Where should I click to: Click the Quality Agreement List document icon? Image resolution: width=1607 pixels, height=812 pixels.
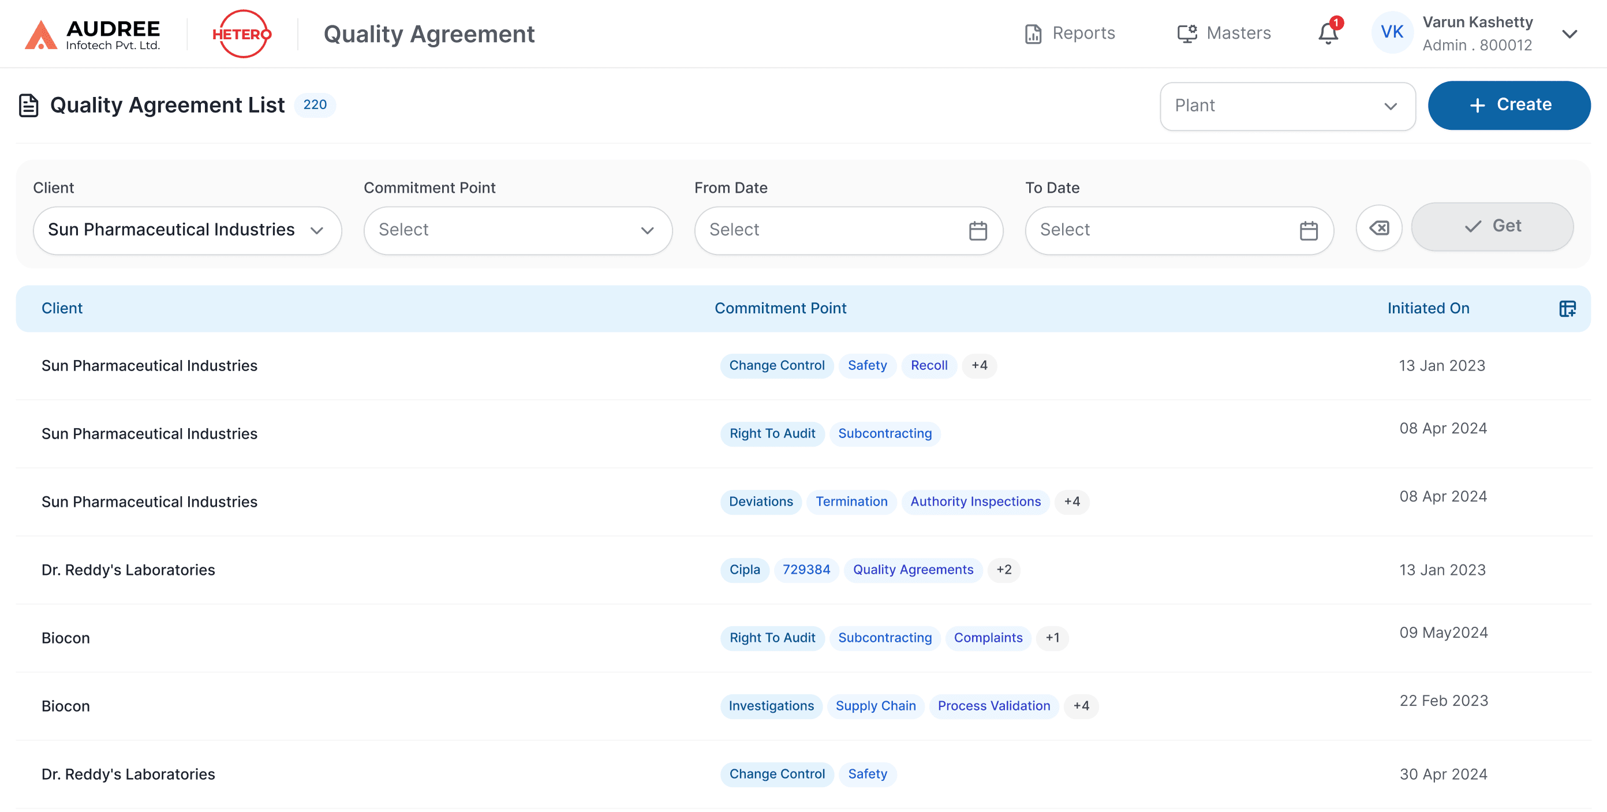point(29,106)
